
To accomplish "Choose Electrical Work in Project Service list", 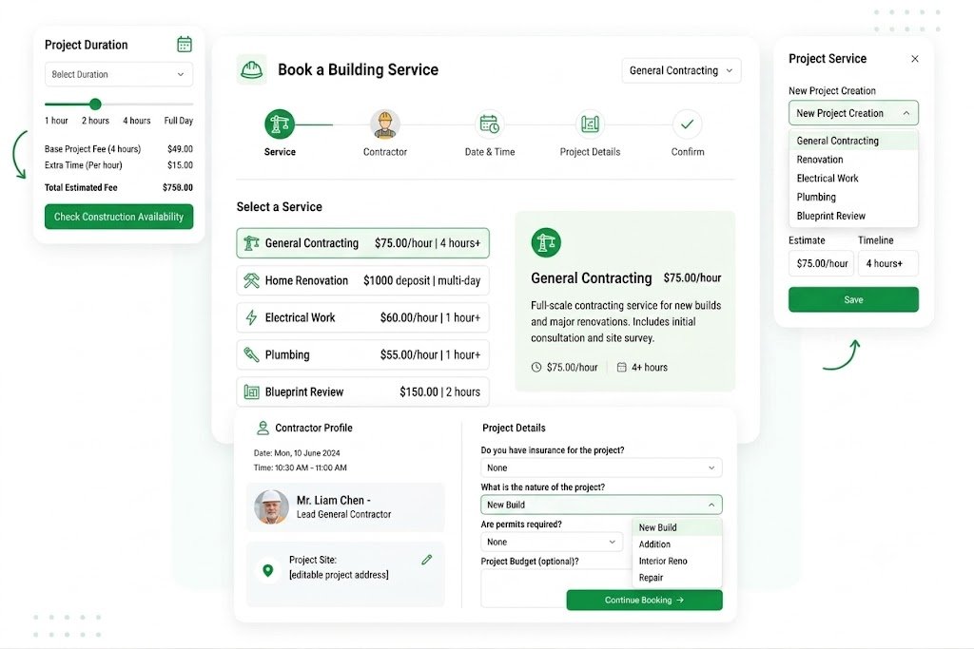I will point(853,178).
